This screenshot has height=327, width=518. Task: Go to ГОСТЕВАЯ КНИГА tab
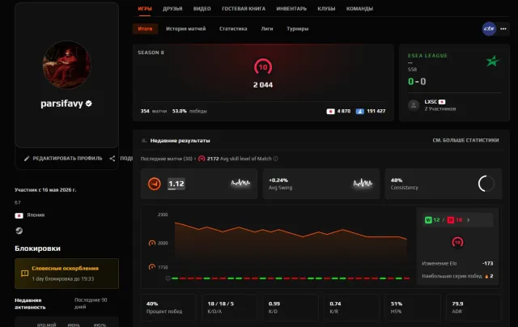tap(244, 9)
